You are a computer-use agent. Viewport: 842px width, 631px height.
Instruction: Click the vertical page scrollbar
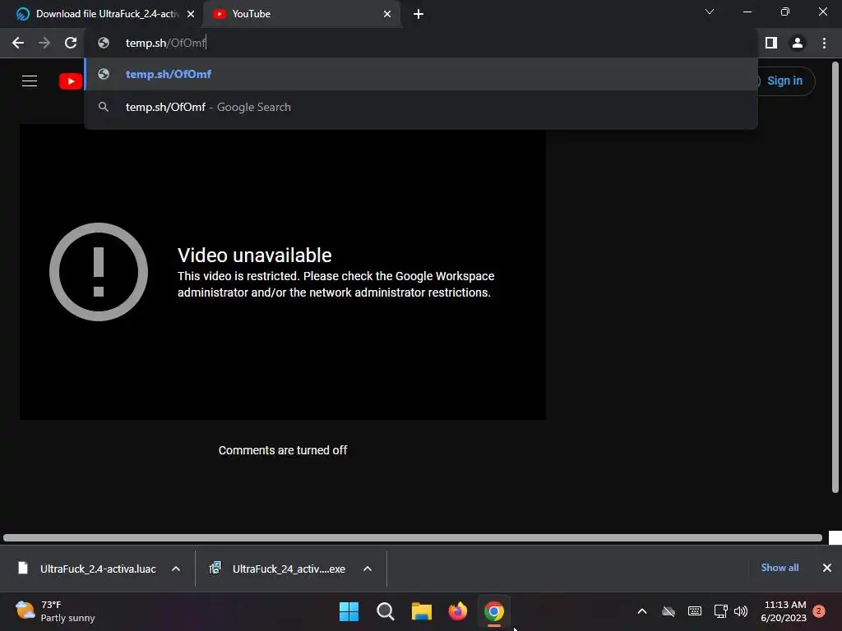coord(835,277)
